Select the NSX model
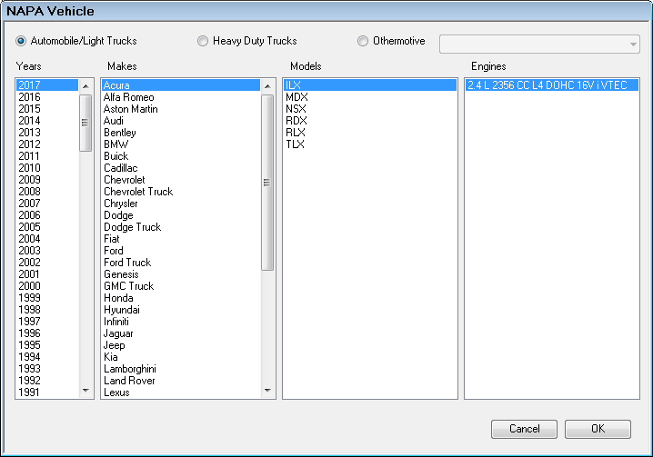 point(296,109)
